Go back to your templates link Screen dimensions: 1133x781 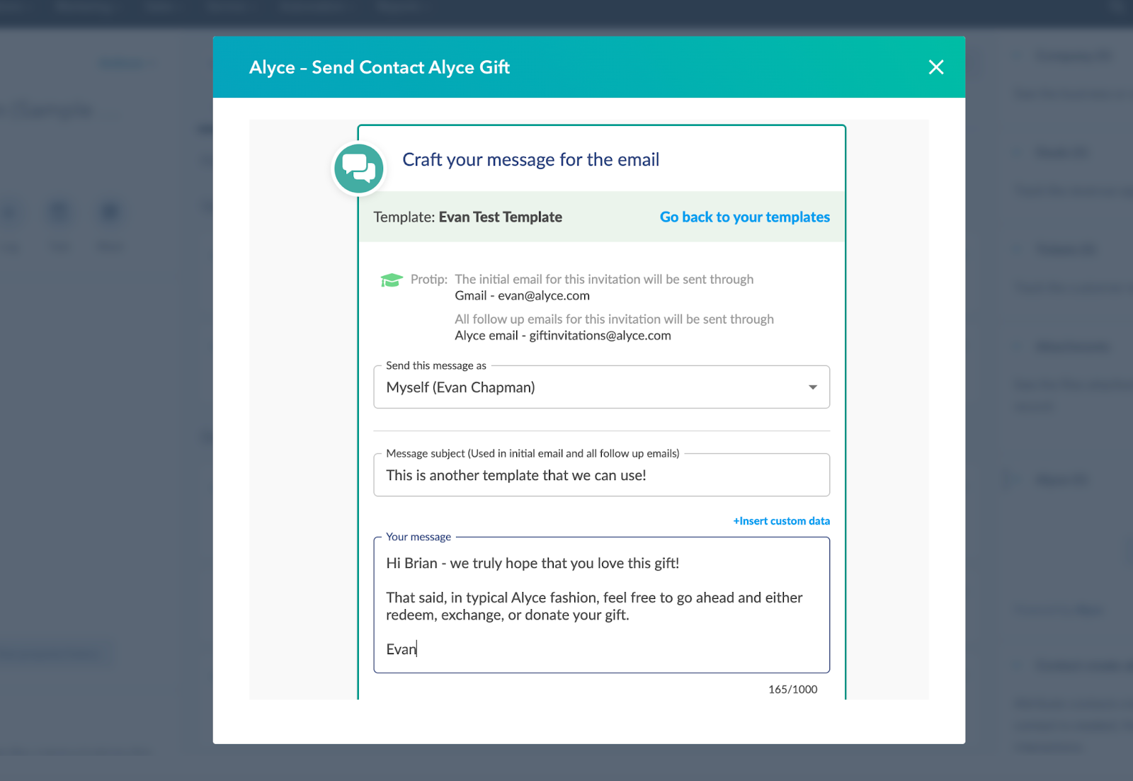(x=744, y=217)
